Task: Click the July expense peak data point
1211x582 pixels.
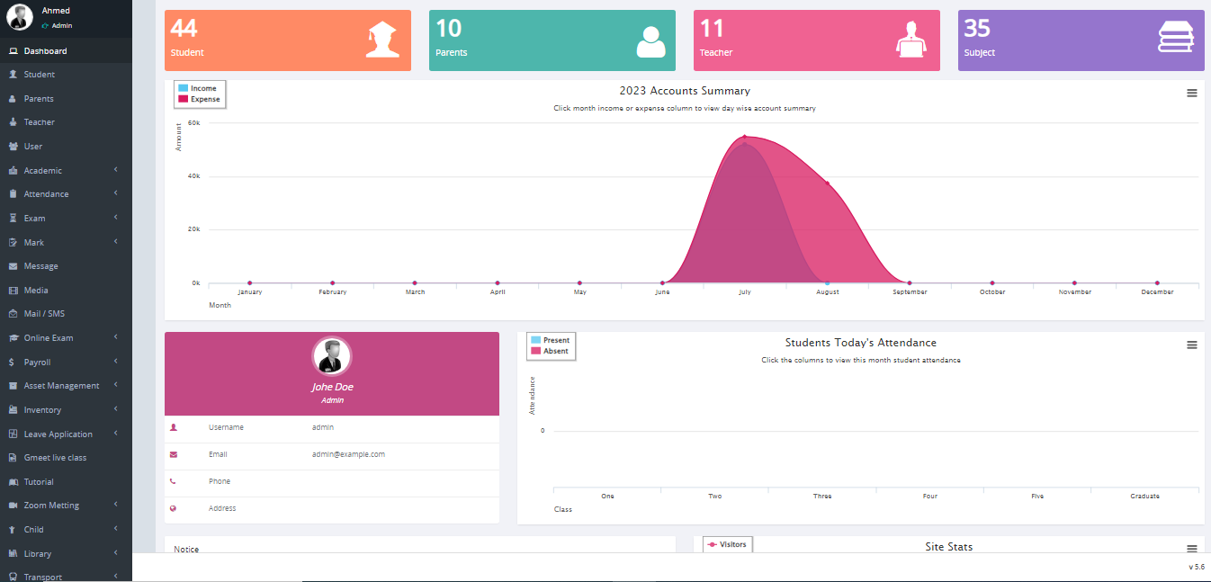Action: 744,137
